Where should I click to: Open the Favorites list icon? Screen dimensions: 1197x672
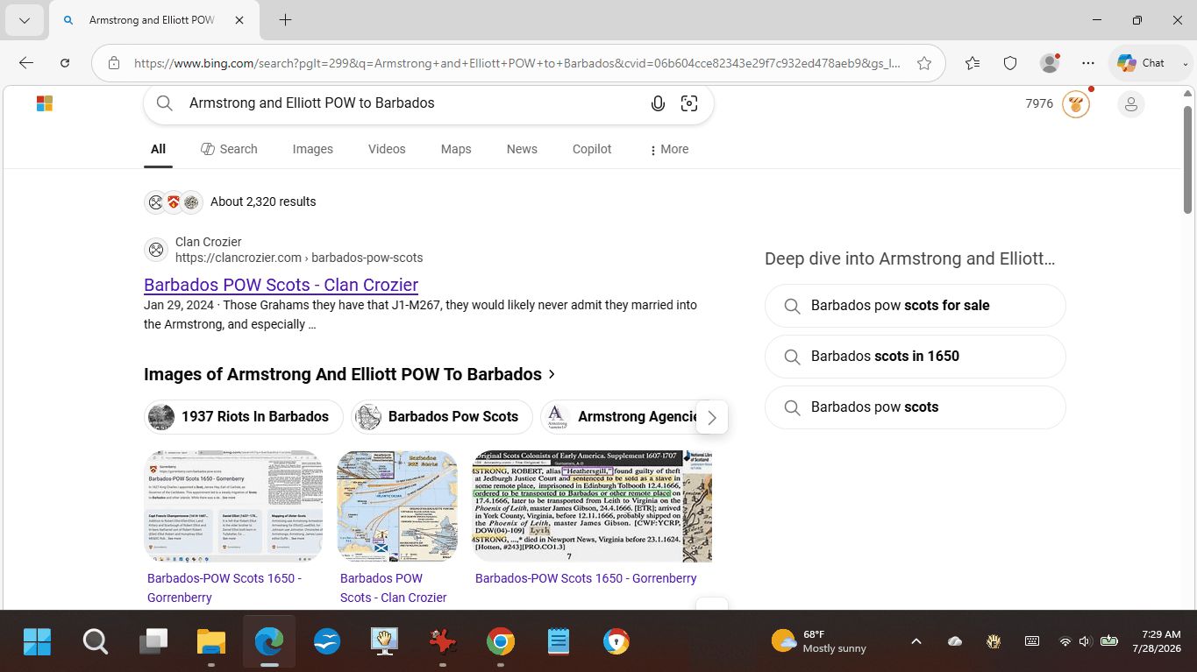click(973, 63)
